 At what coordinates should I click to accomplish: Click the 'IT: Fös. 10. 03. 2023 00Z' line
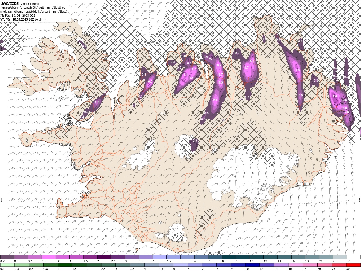point(18,16)
